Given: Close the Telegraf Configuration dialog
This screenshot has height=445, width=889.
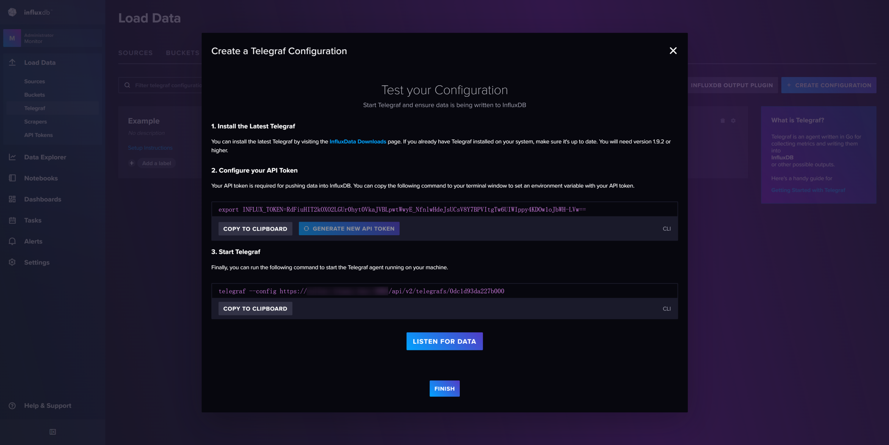Looking at the screenshot, I should click(x=673, y=51).
